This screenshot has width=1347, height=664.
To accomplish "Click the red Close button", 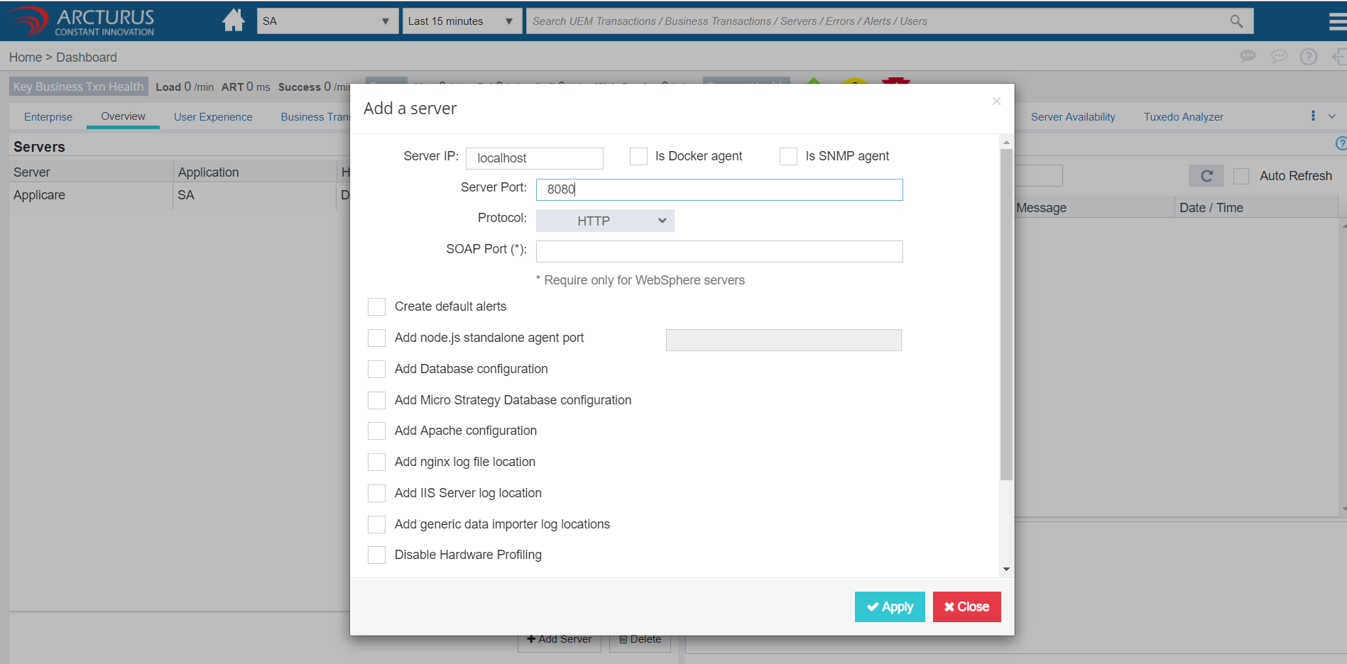I will 966,607.
